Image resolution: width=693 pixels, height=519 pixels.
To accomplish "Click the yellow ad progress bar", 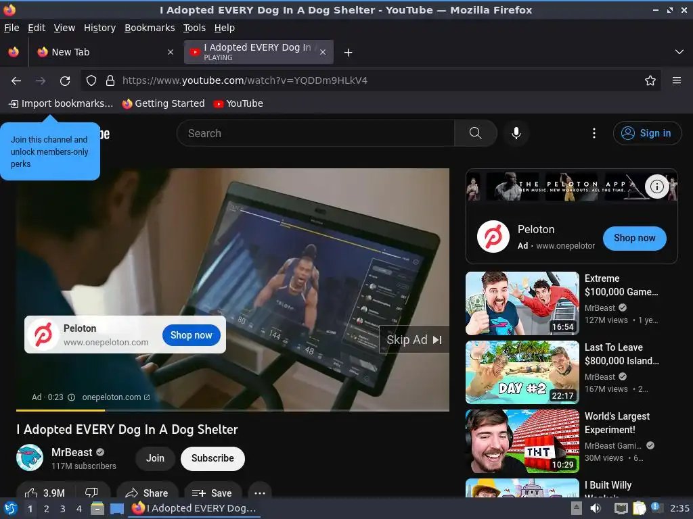I will [60, 410].
